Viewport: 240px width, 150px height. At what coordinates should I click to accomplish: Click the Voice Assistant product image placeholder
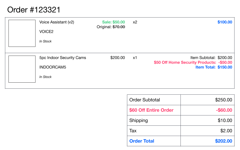click(22, 33)
